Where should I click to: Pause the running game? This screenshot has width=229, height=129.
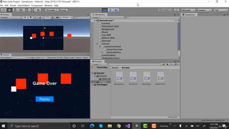point(110,10)
